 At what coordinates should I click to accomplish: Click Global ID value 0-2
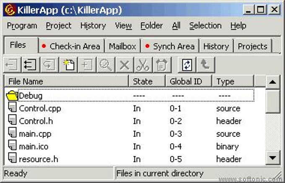coord(176,121)
